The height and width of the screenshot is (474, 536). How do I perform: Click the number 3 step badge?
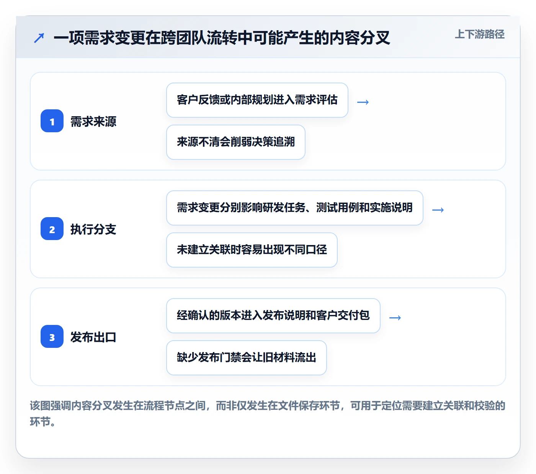click(52, 337)
